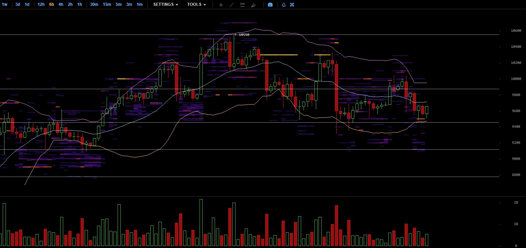Switch to the 5m timeframe
This screenshot has height=248, width=526.
tap(118, 5)
